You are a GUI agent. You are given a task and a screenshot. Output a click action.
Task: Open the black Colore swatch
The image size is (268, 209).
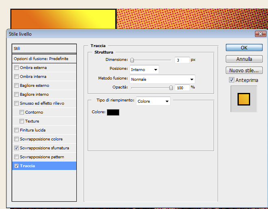(x=113, y=112)
